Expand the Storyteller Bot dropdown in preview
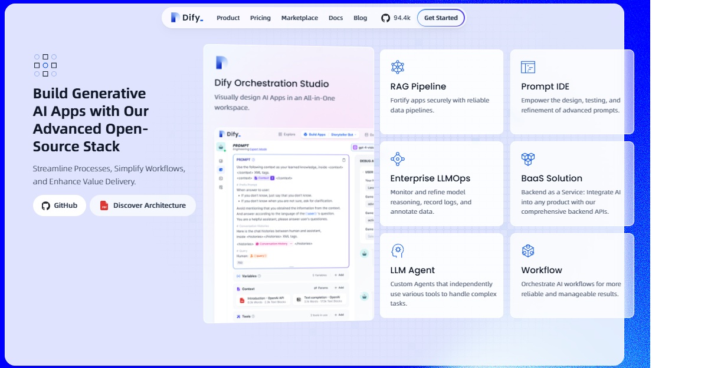Screen dimensions: 721x368 [x=344, y=134]
